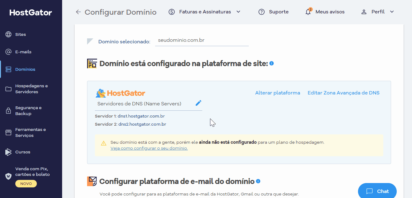Go back using the left arrow
412x198 pixels.
point(78,12)
